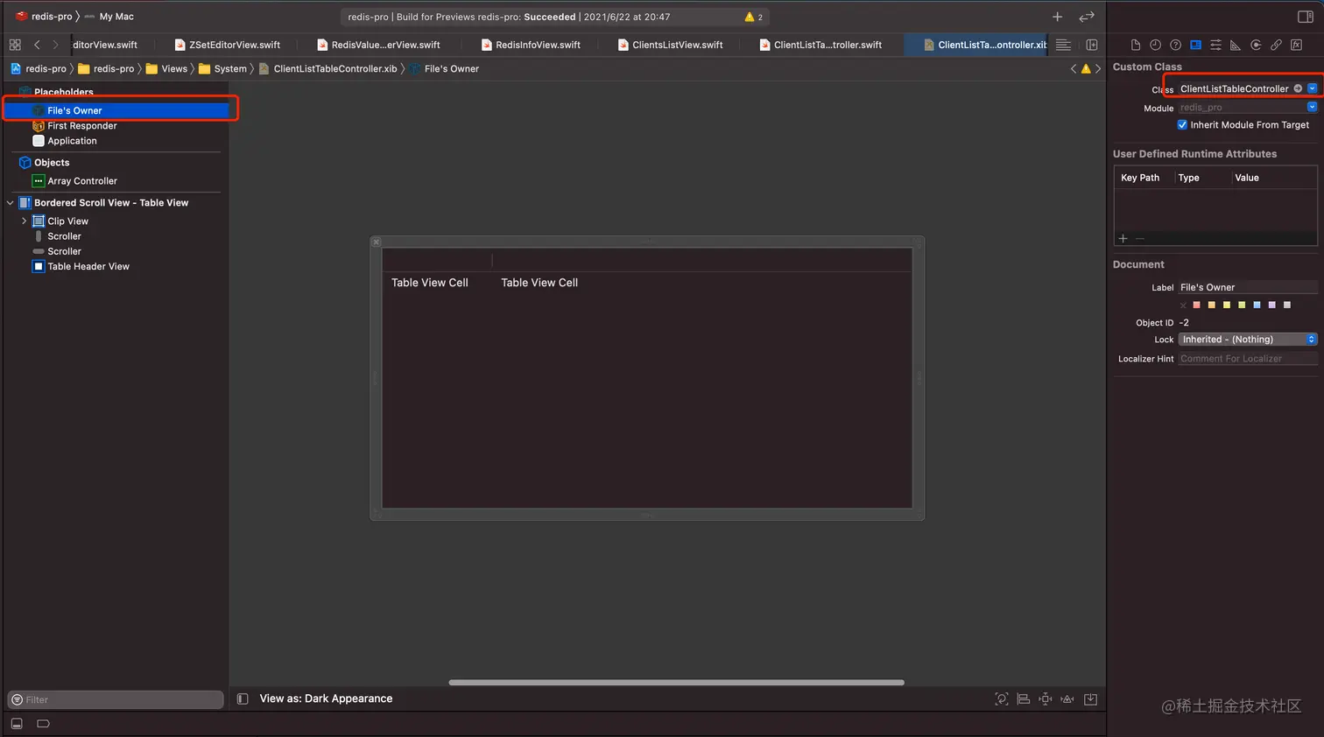Select the Identity inspector icon
Screen dimensions: 1324x737
tap(1195, 45)
